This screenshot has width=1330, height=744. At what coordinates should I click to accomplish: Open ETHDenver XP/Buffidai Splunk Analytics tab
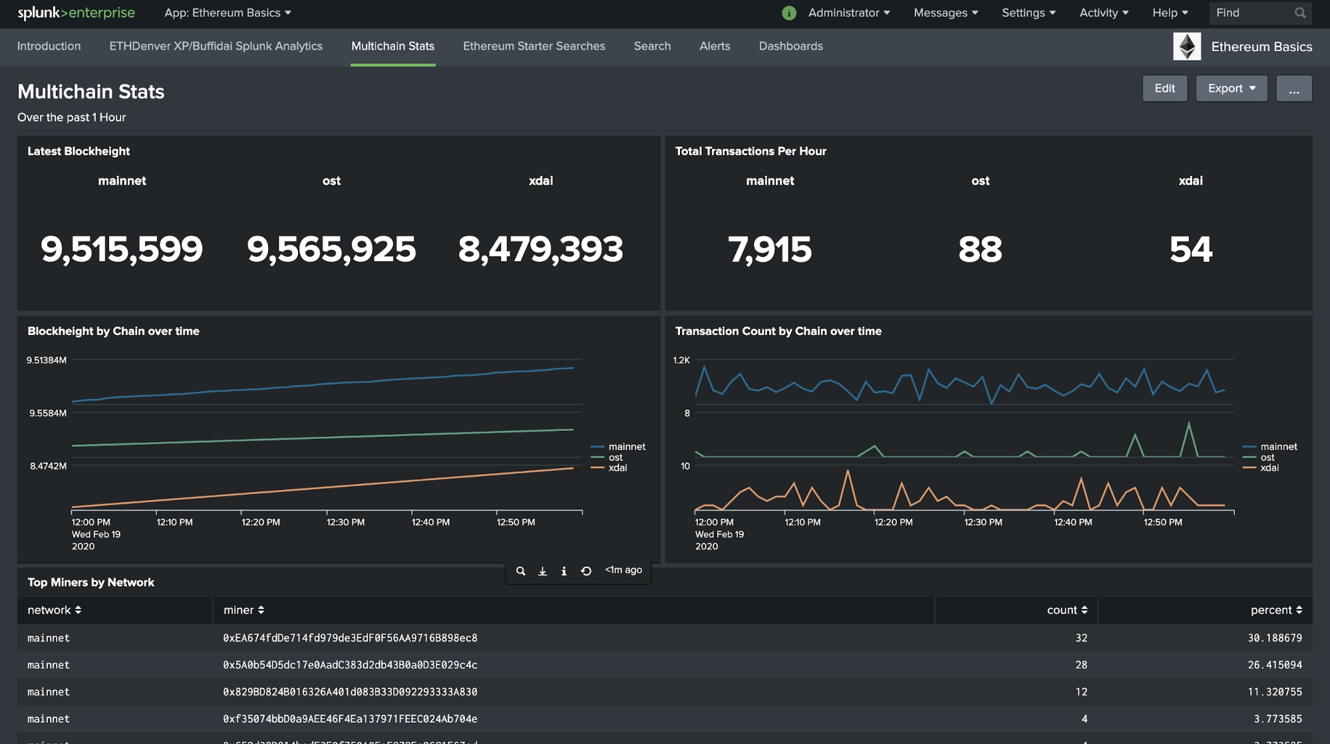click(216, 46)
